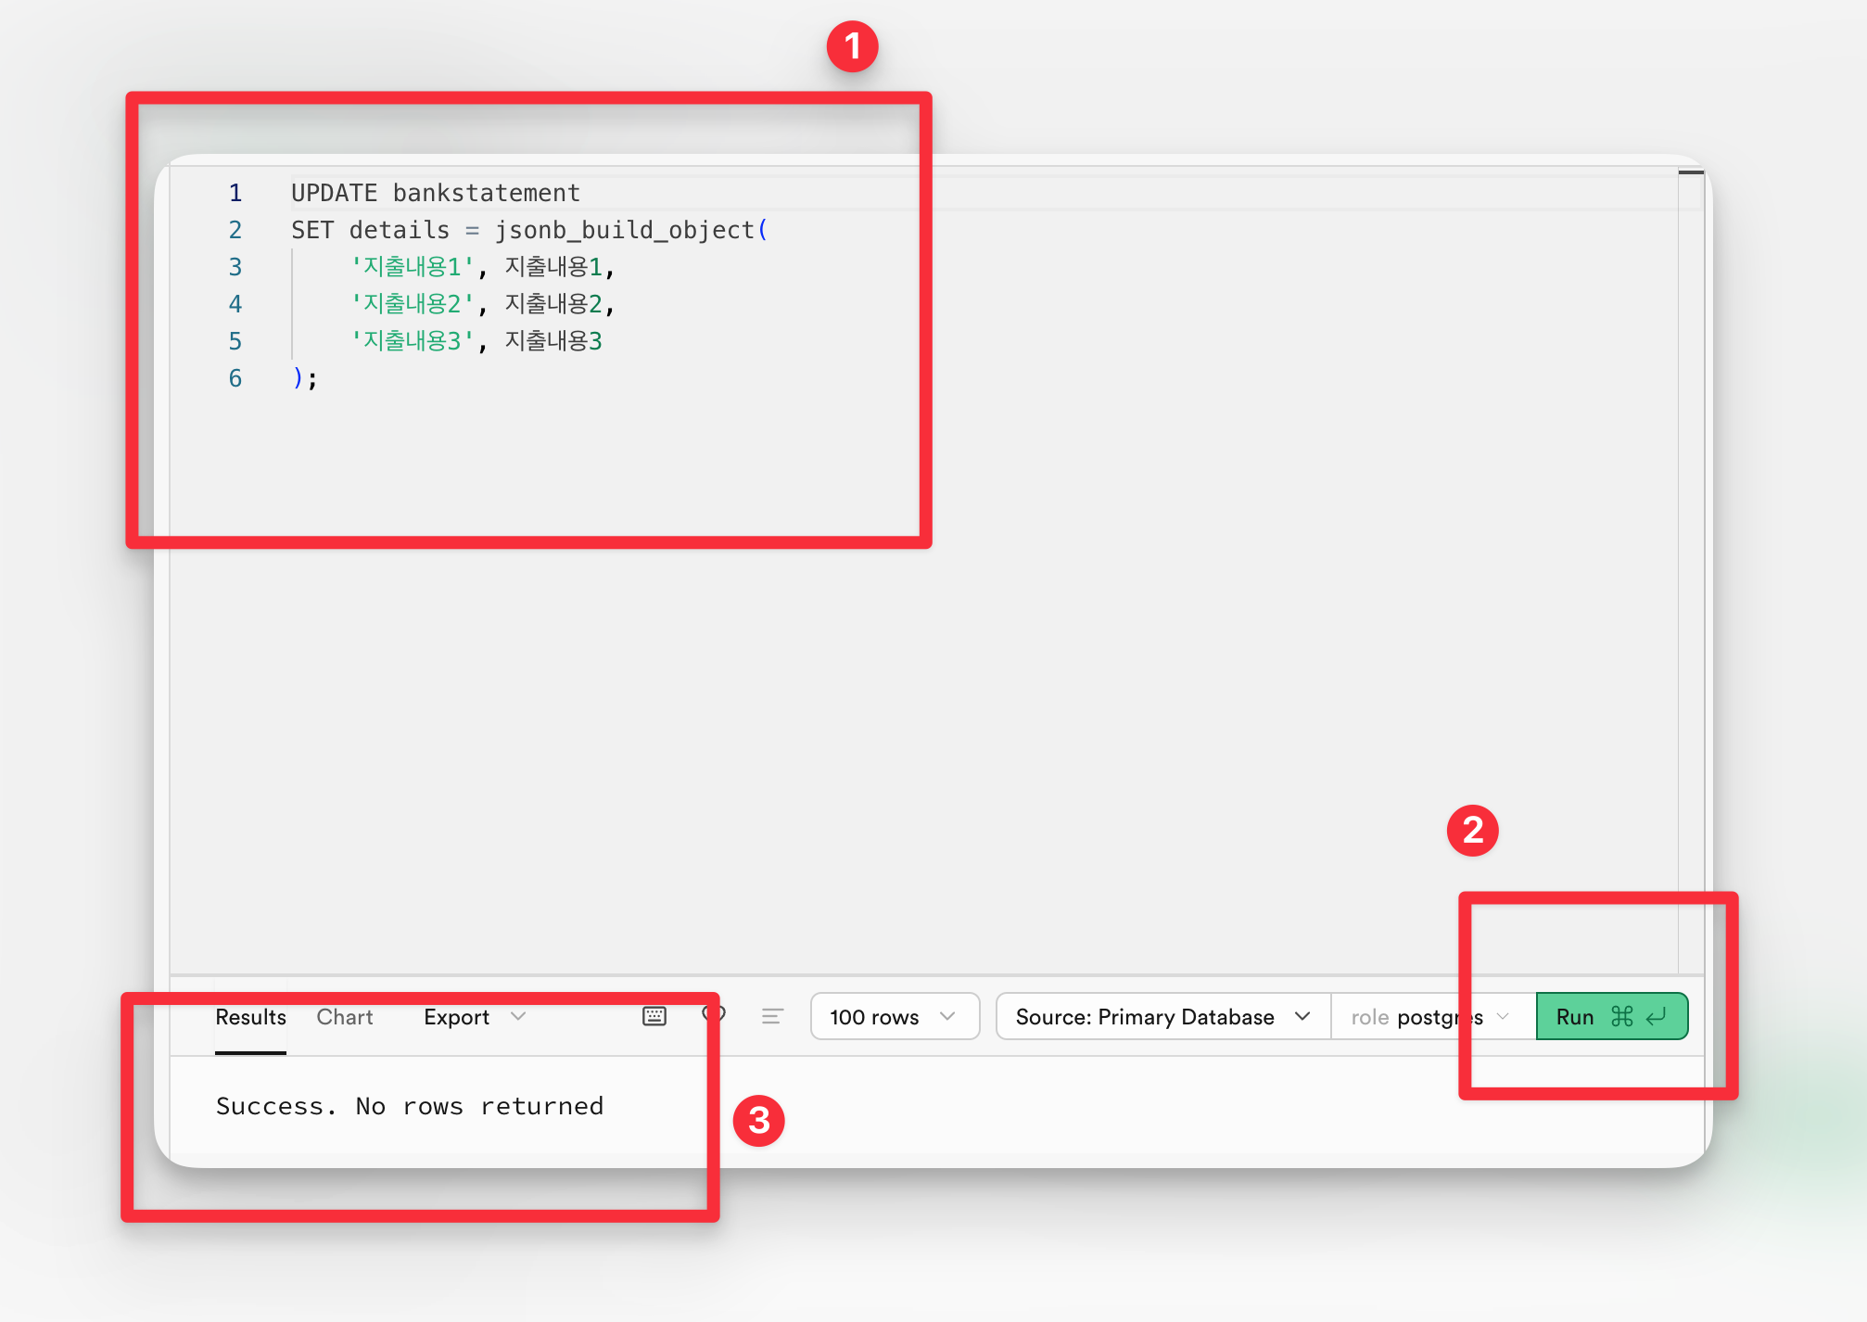
Task: Click line number 6 in gutter
Action: coord(235,378)
